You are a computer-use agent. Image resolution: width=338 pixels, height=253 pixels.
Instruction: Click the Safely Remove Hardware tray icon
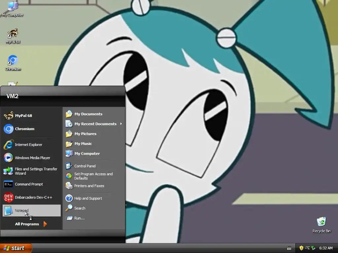coord(313,248)
